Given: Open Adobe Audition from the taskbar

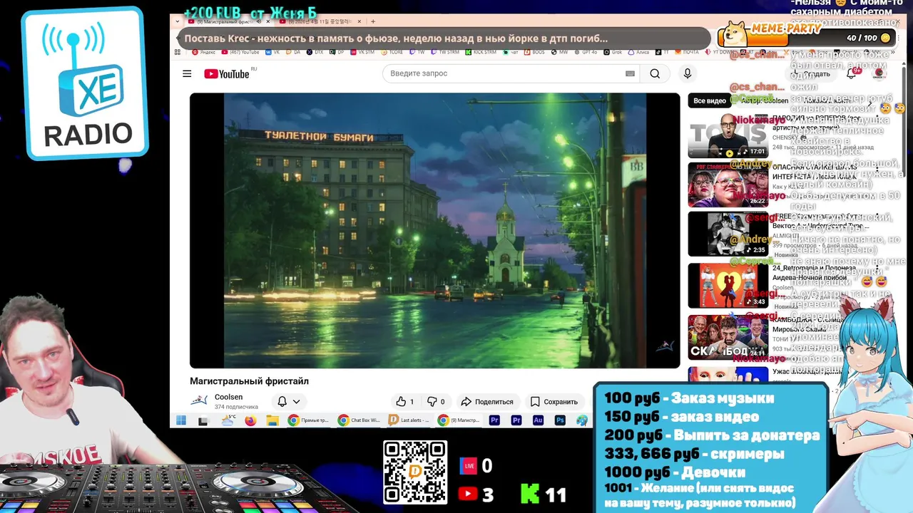Looking at the screenshot, I should click(538, 420).
